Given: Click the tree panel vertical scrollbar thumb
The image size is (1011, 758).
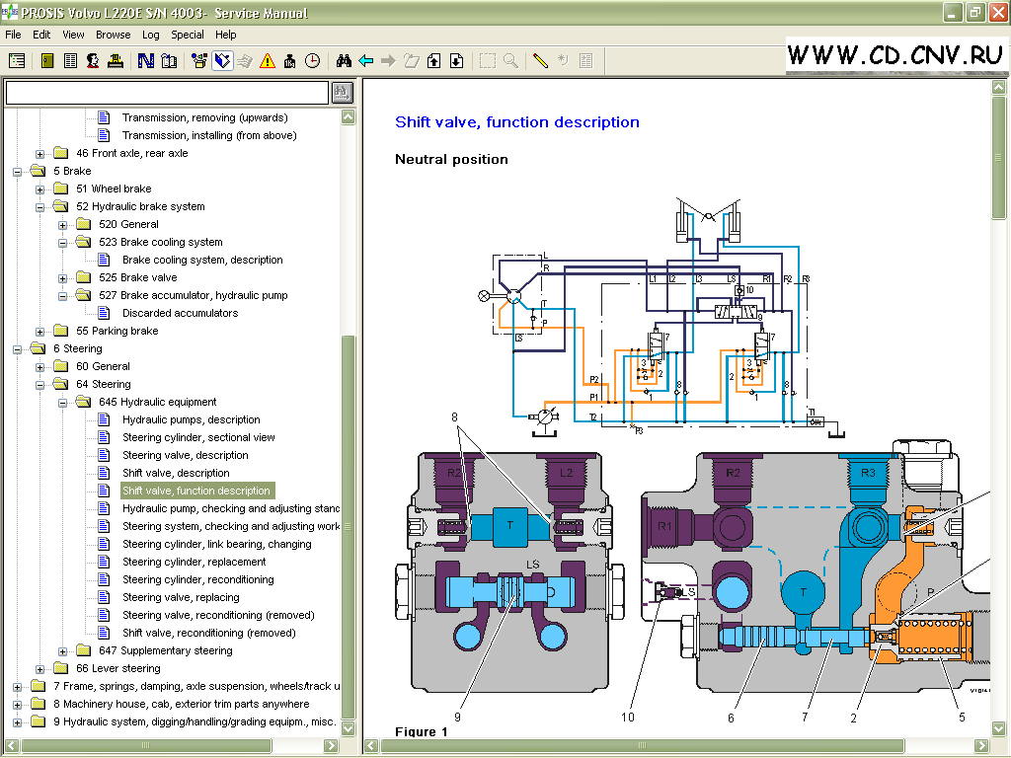Looking at the screenshot, I should tap(349, 527).
